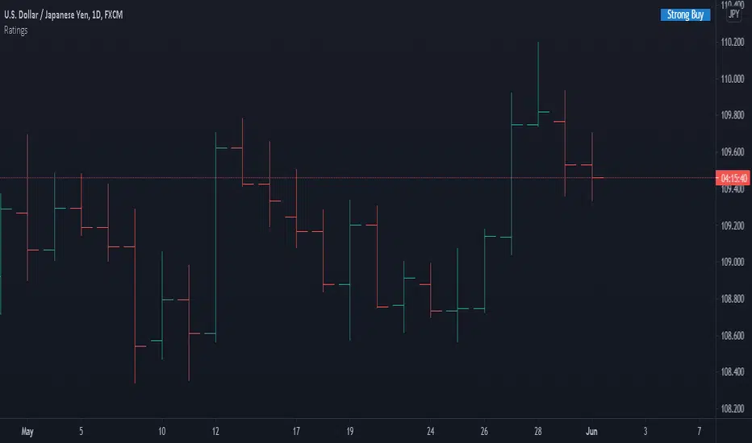Click the May label on time axis
This screenshot has height=443, width=752.
pyautogui.click(x=28, y=430)
